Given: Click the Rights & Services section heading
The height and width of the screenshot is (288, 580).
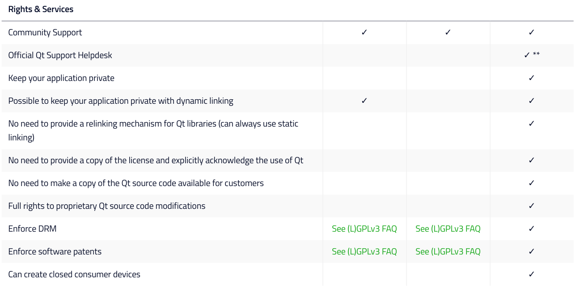Looking at the screenshot, I should (41, 9).
